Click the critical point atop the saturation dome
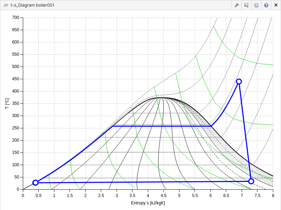281x210 pixels. tap(161, 98)
